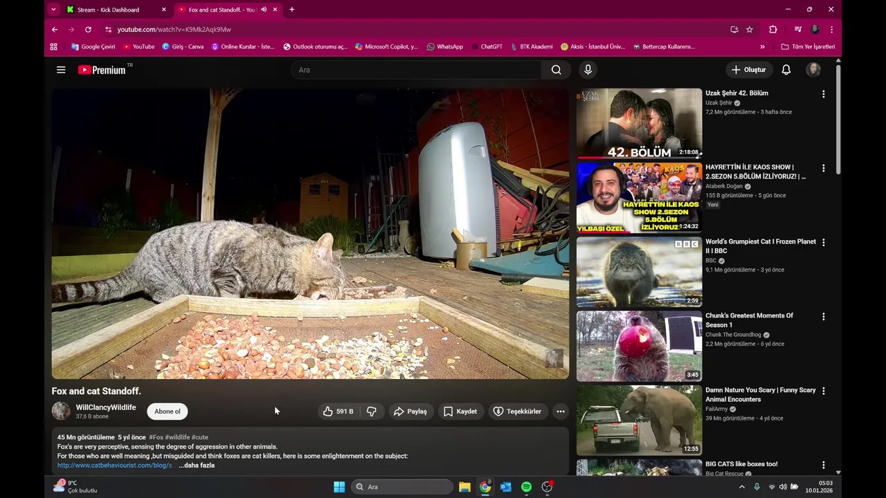Click the search magnifier button

(556, 70)
